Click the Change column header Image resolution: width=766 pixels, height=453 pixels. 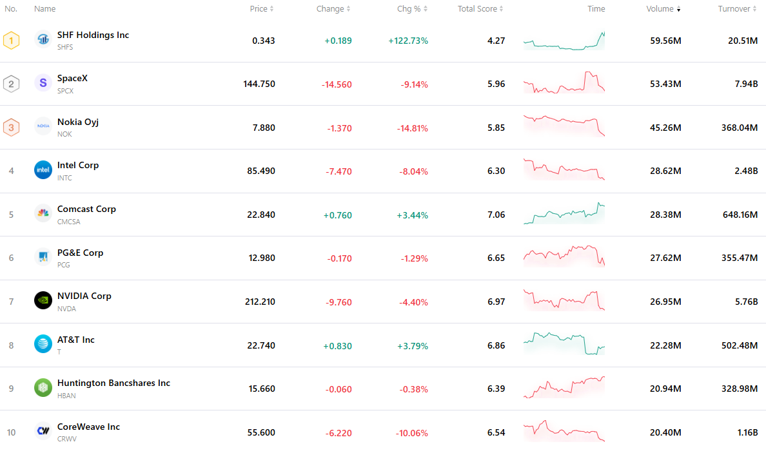point(333,9)
